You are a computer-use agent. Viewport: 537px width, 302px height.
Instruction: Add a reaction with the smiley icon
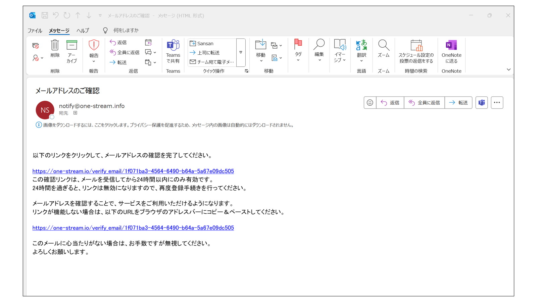coord(370,103)
